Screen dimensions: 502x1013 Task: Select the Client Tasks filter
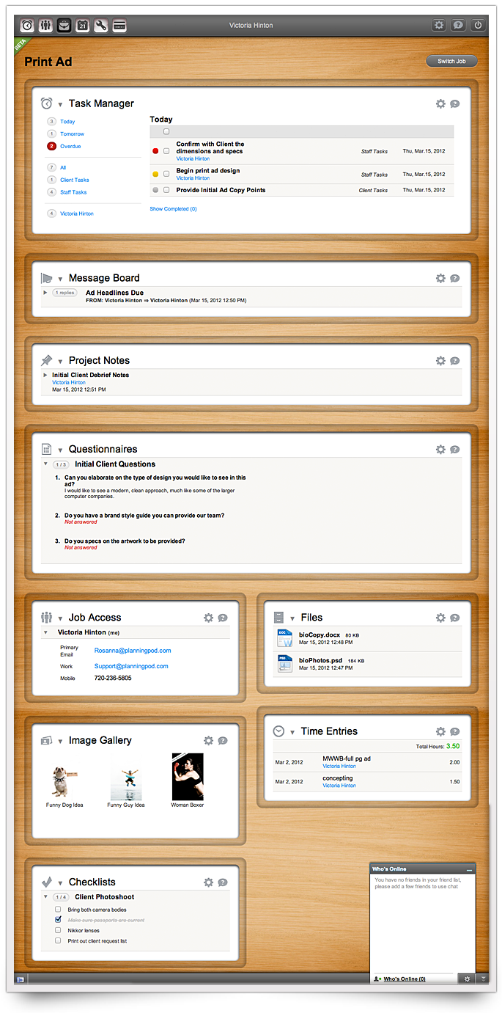coord(75,180)
